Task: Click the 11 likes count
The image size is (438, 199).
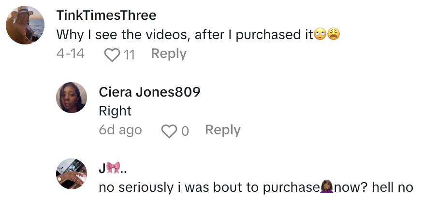Action: click(129, 55)
